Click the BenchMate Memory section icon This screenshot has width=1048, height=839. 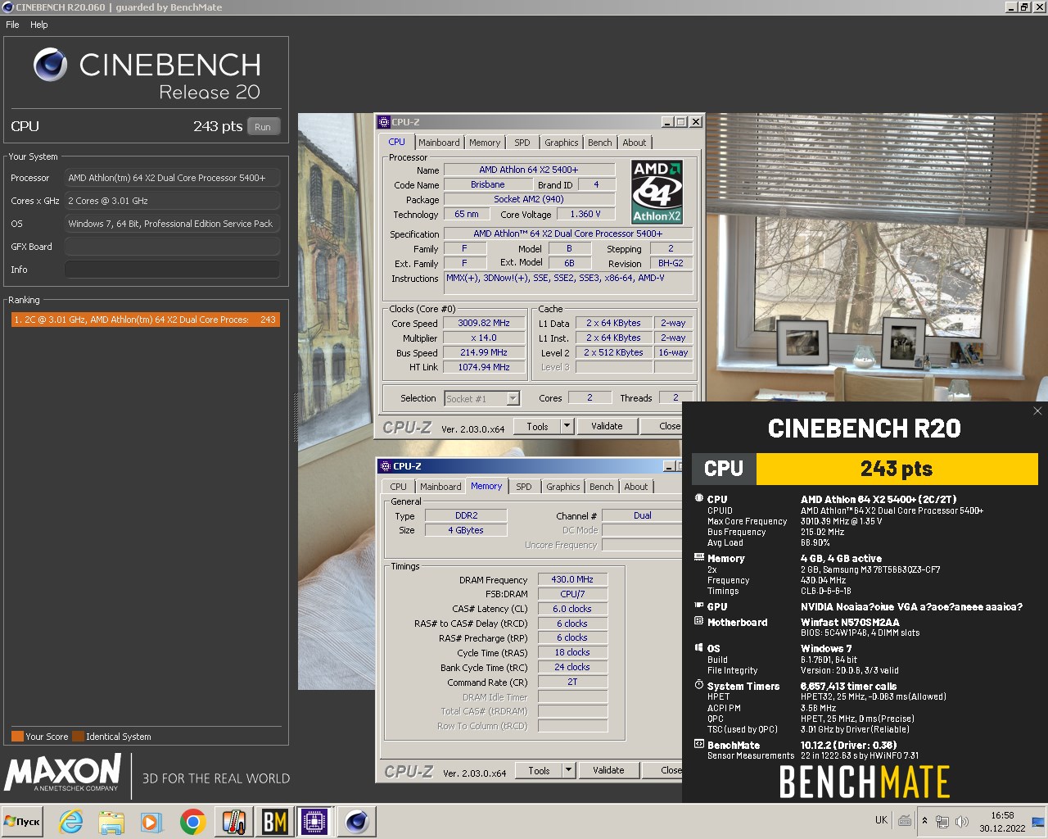pos(699,557)
